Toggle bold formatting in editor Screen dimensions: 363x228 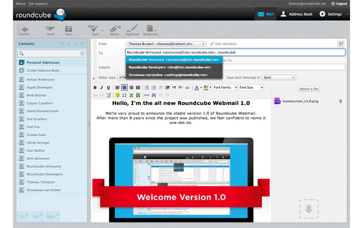95,87
